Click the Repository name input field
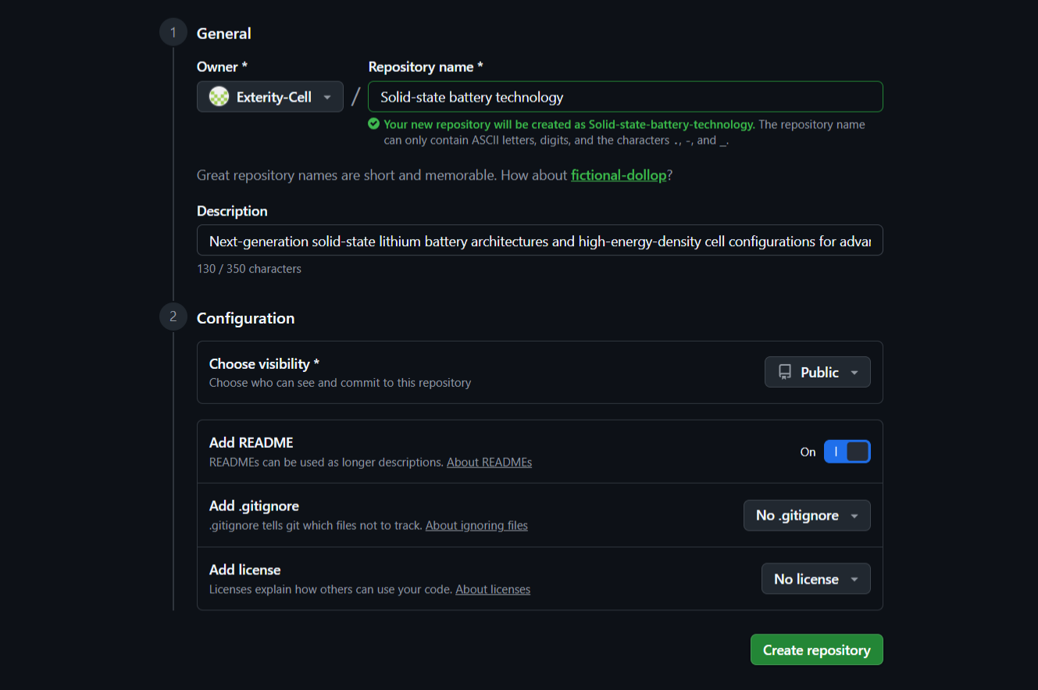The image size is (1038, 690). [626, 97]
